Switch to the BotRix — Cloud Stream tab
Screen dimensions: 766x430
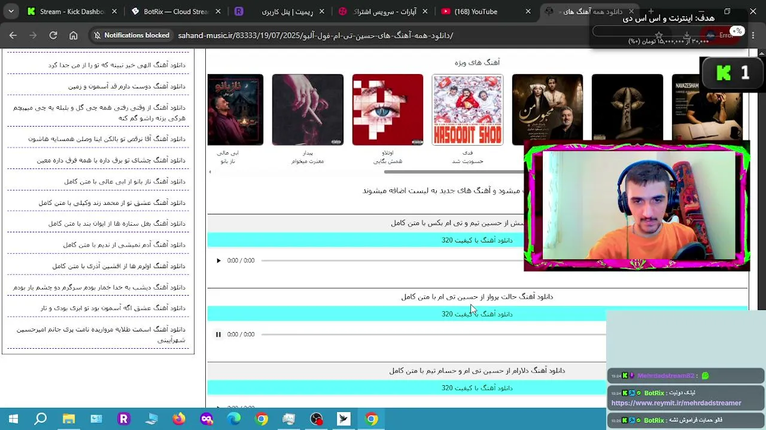[x=177, y=11]
